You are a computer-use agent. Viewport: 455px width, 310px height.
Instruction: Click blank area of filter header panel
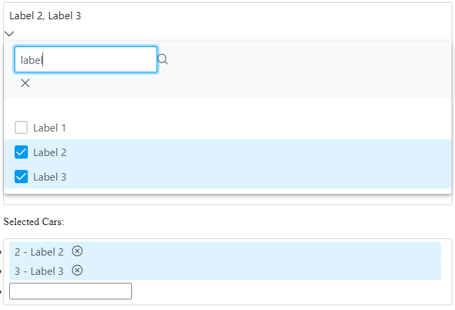click(291, 70)
